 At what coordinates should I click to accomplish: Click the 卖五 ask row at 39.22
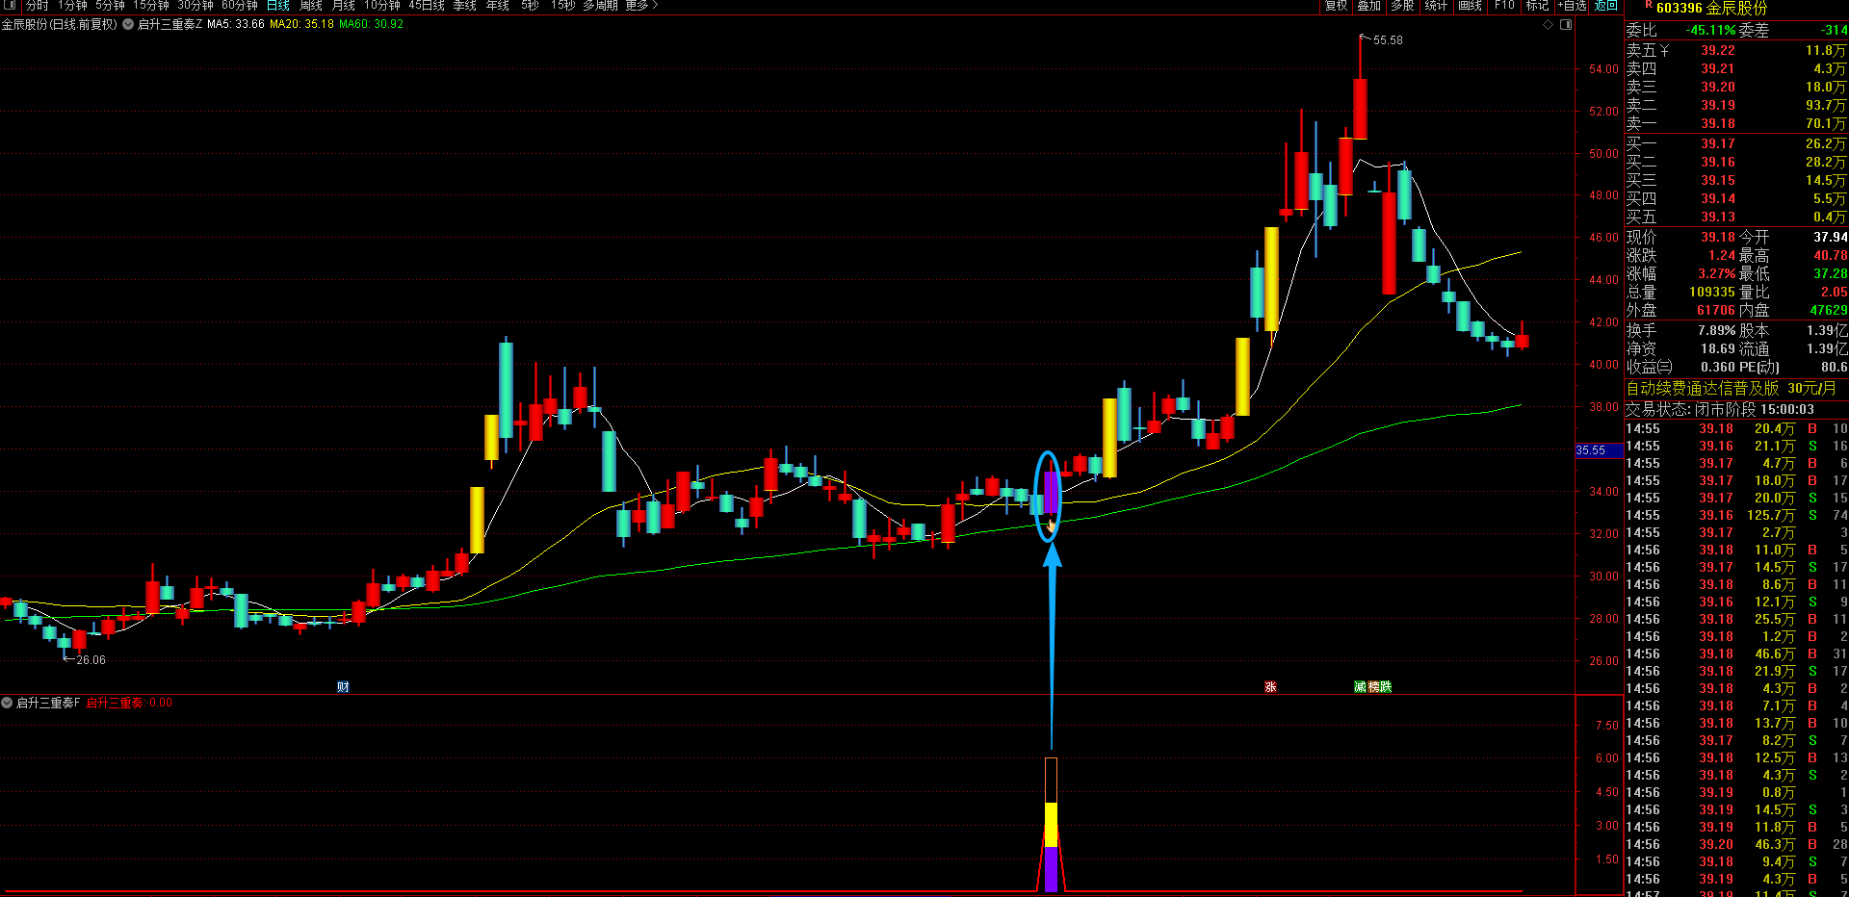click(1736, 50)
